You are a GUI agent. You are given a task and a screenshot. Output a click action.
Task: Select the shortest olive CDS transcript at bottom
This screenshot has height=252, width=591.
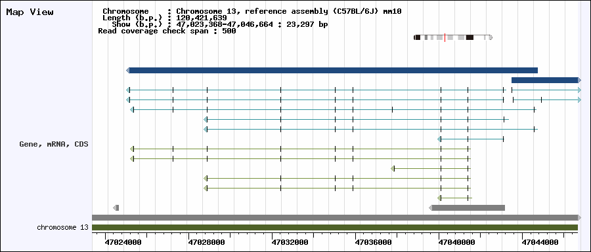454,198
